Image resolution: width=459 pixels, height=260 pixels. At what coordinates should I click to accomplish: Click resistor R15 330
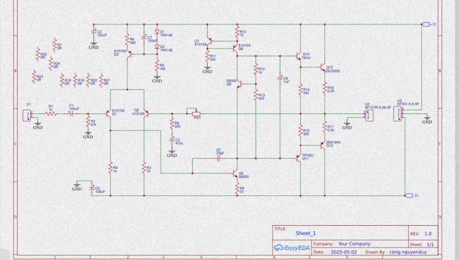300,131
